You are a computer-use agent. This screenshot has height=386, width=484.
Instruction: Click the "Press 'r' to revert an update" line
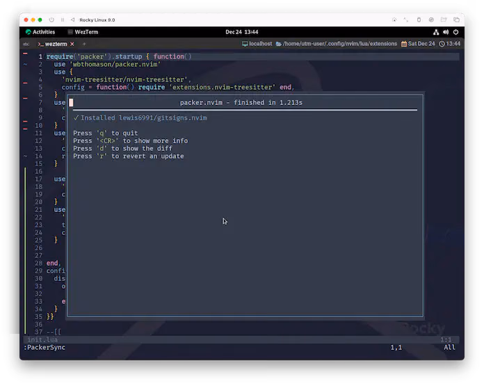[129, 156]
